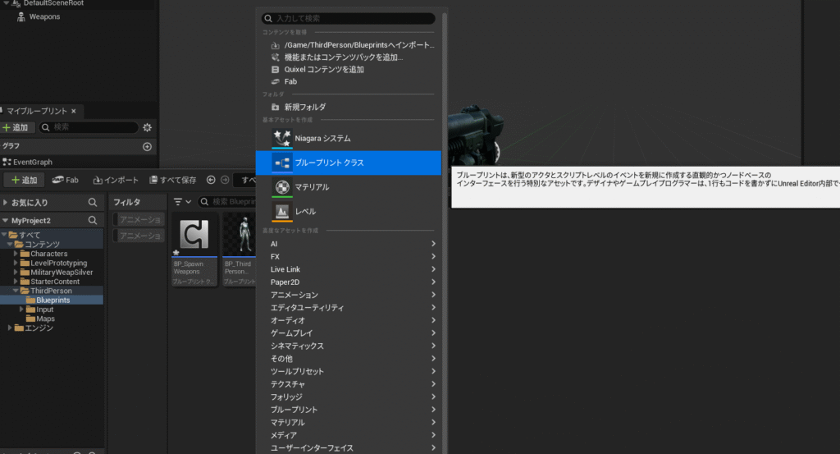The width and height of the screenshot is (840, 454).
Task: Expand the エディタユーティリティ submenu
Action: pyautogui.click(x=348, y=308)
